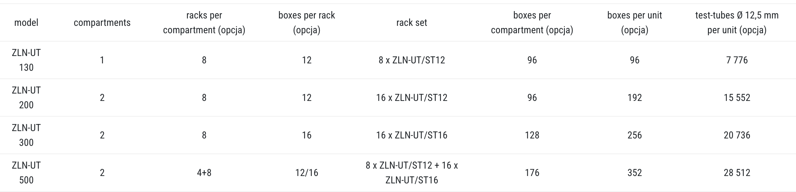Click the "176" boxes per compartment value
The image size is (796, 192).
click(x=532, y=173)
